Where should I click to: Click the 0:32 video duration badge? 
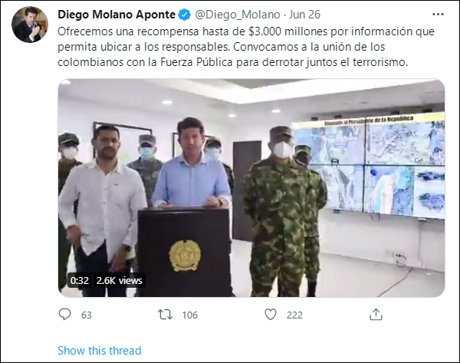click(80, 280)
